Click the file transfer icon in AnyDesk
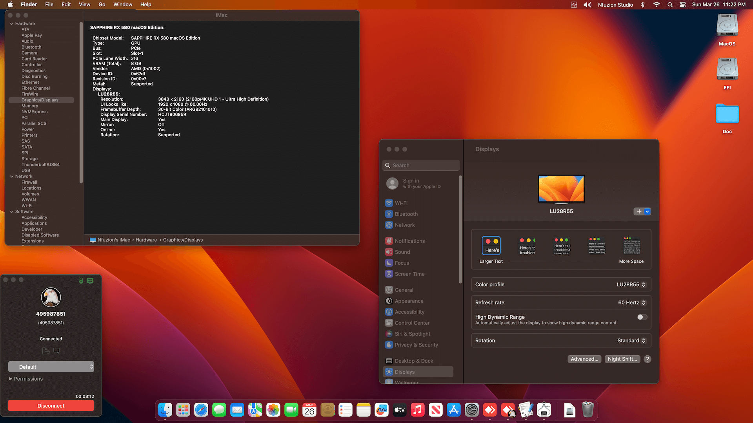753x423 pixels. (45, 351)
